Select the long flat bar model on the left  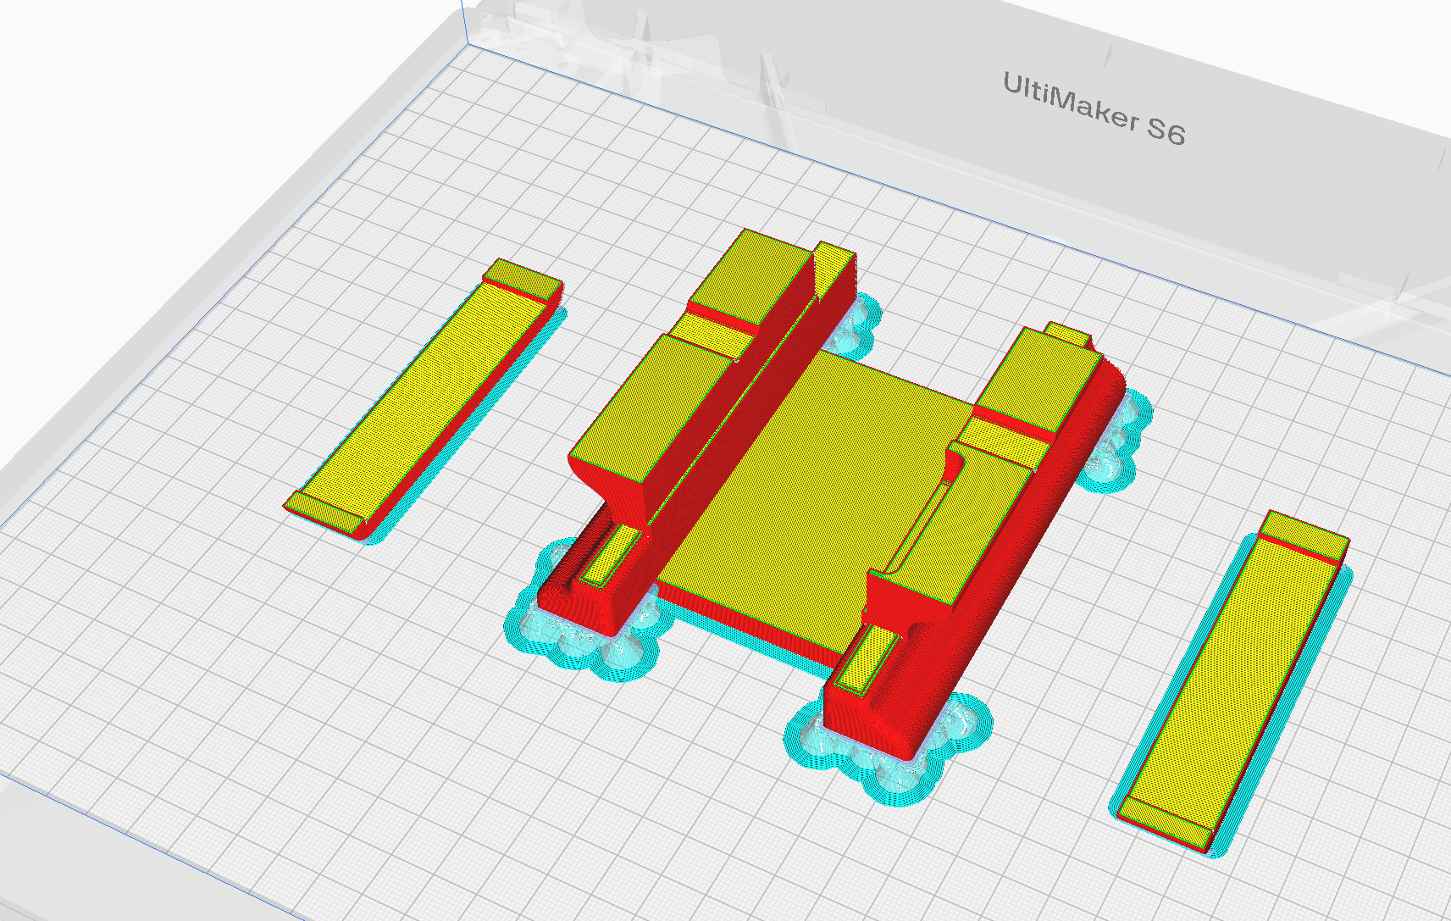423,398
